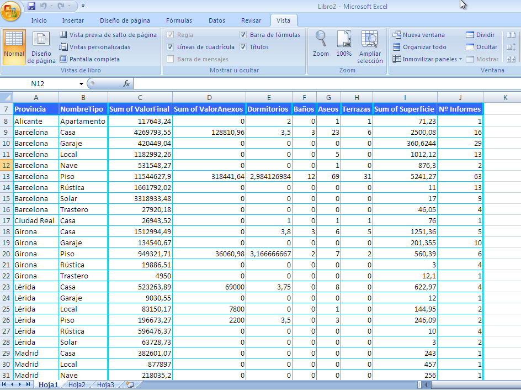Set zoom to 100% icon
521x390 pixels.
tap(344, 44)
